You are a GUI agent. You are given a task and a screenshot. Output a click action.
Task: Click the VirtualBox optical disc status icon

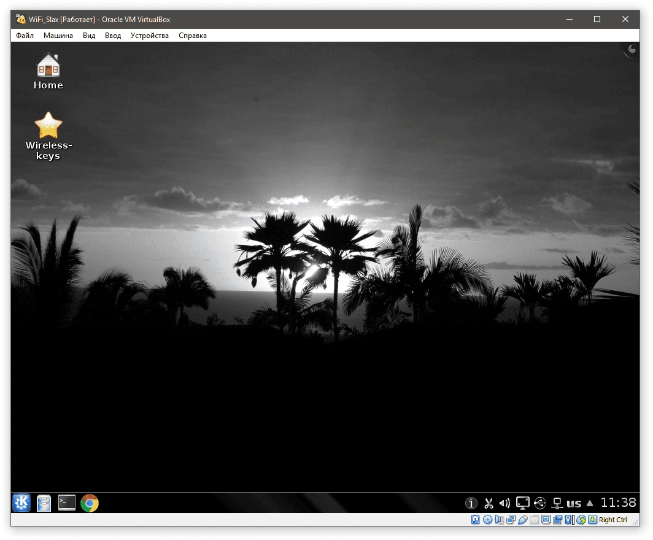click(x=487, y=520)
